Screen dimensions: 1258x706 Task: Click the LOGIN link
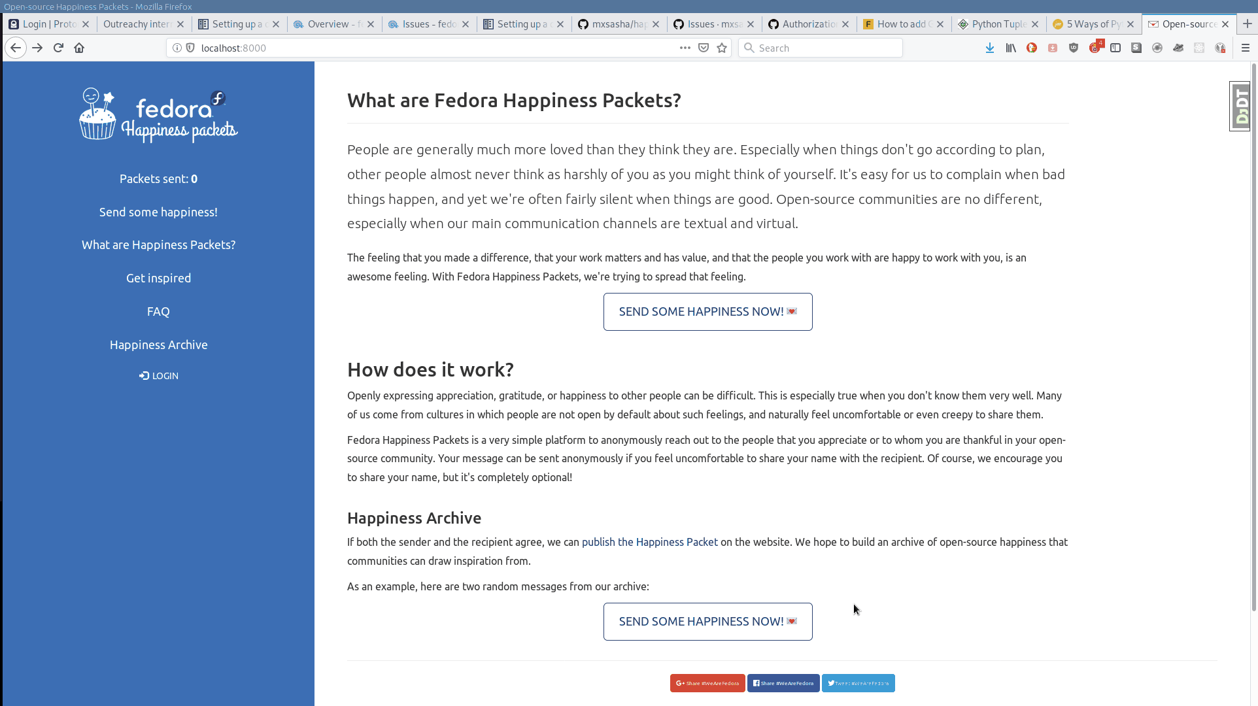click(x=158, y=376)
